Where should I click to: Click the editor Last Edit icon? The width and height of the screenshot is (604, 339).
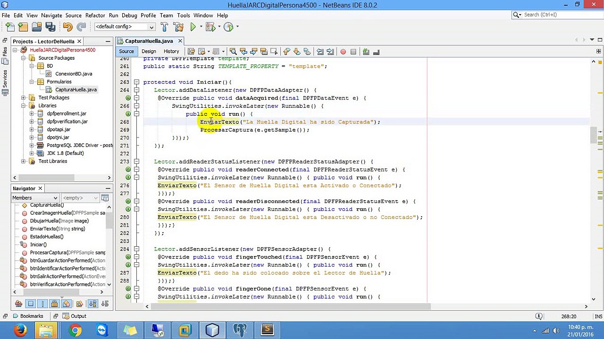pos(191,51)
